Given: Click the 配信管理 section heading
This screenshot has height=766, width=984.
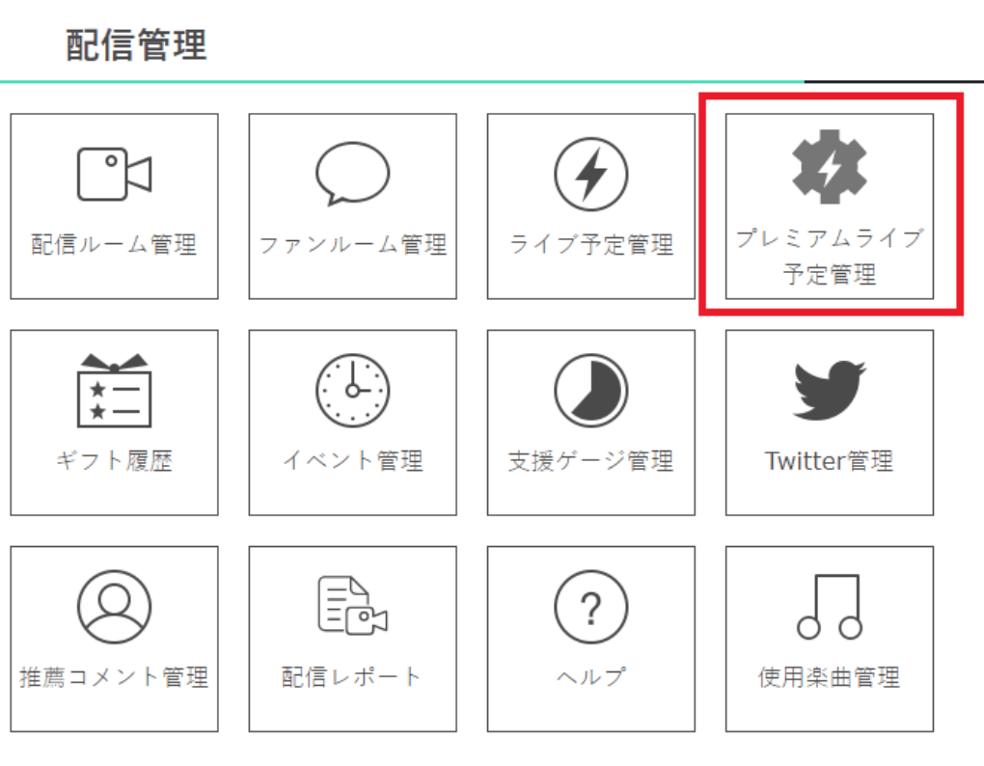Looking at the screenshot, I should pos(136,45).
